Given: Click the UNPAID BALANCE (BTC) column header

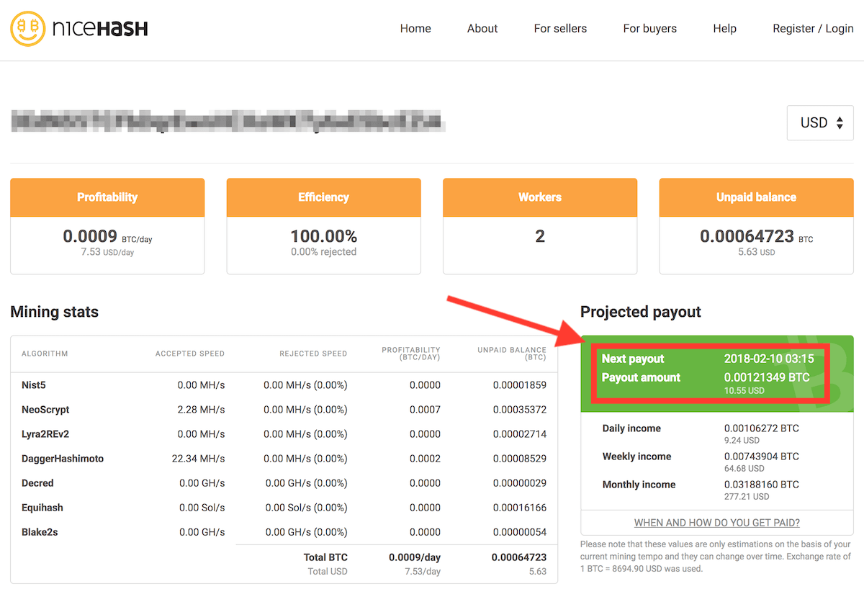Looking at the screenshot, I should pyautogui.click(x=512, y=354).
